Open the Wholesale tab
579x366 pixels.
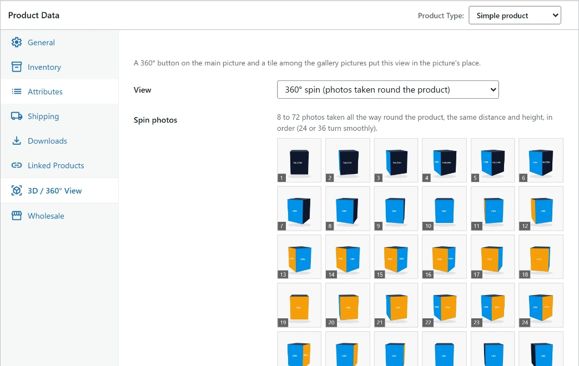point(59,216)
